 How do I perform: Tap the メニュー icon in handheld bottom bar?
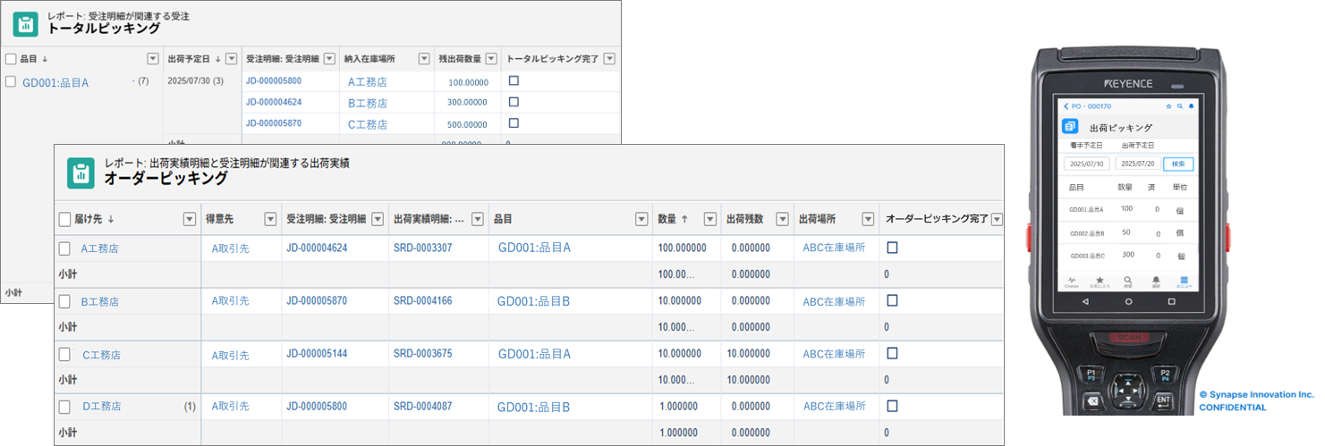[x=1184, y=282]
